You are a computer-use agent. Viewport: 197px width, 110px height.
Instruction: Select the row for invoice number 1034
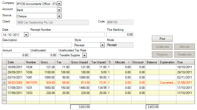pos(32,67)
